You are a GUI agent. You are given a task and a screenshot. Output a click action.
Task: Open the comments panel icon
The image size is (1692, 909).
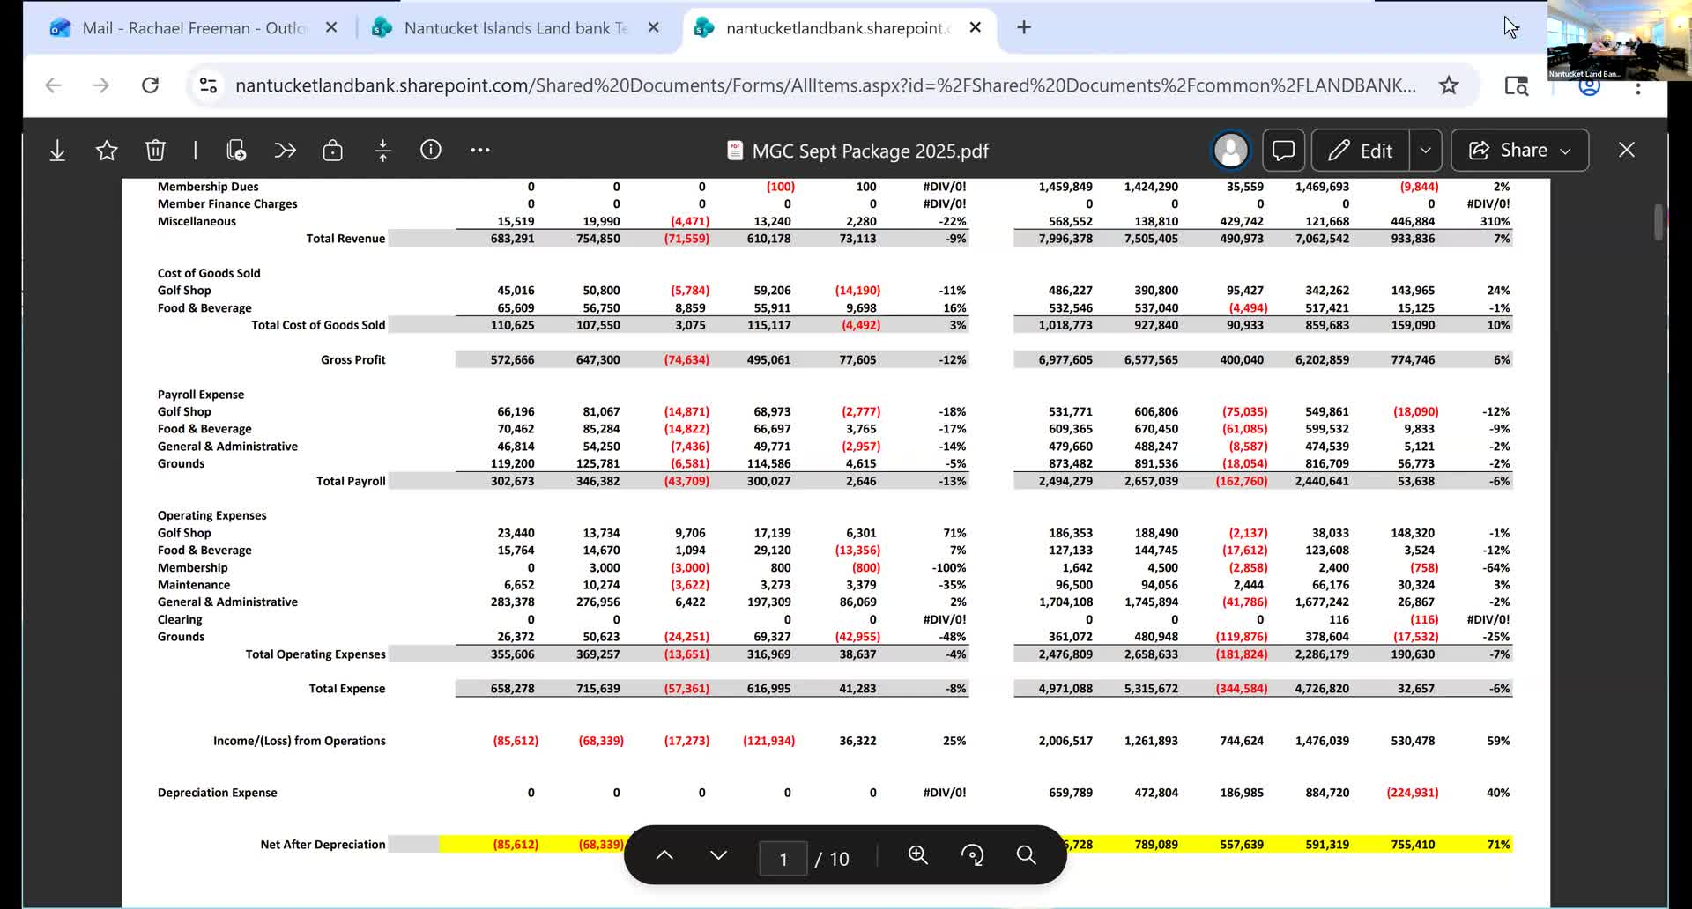point(1283,151)
